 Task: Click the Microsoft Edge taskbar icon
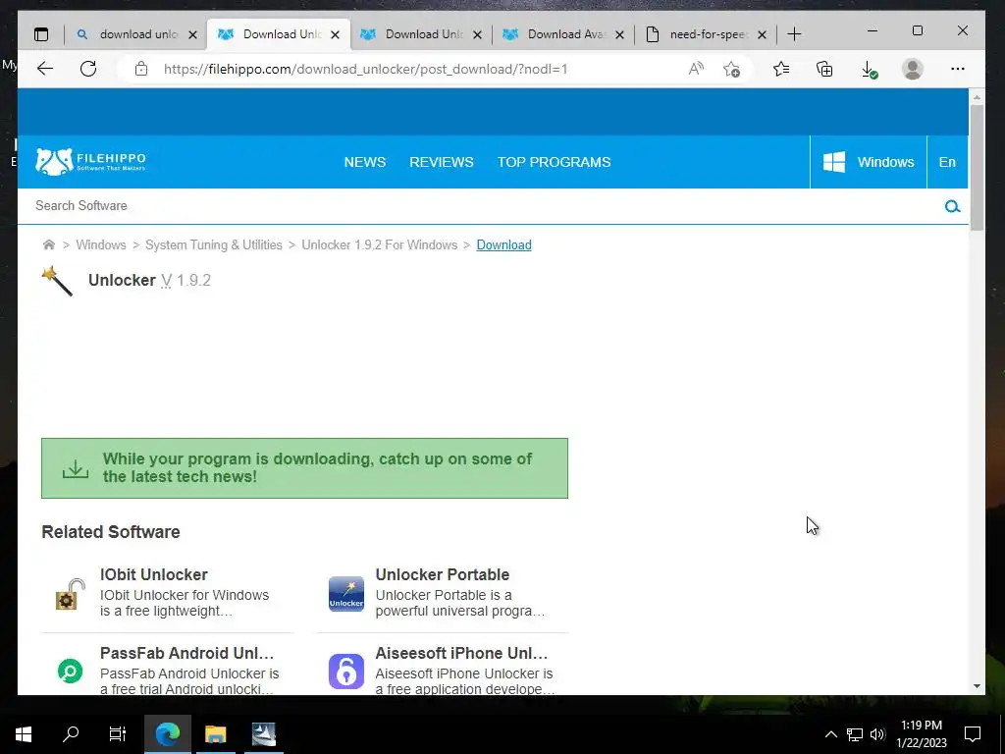[x=168, y=734]
